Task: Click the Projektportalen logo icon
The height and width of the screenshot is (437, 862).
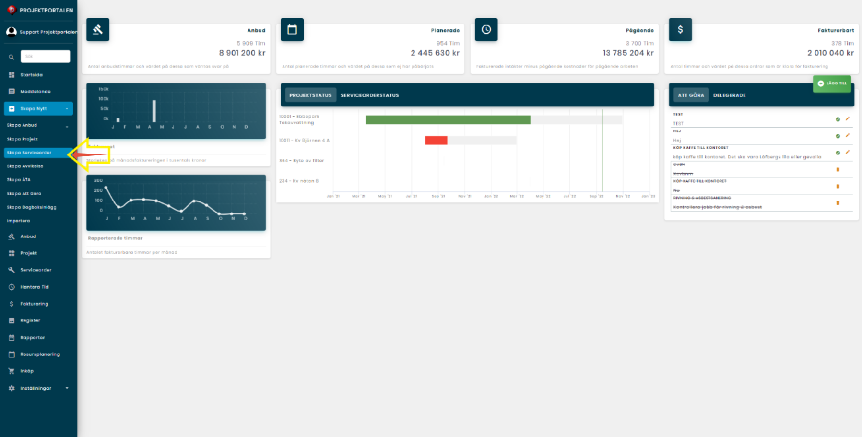Action: pos(12,10)
